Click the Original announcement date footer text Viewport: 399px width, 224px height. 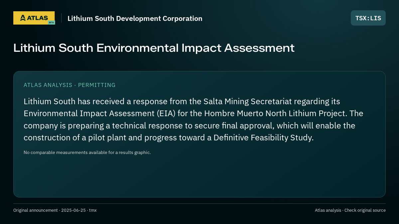coord(55,210)
